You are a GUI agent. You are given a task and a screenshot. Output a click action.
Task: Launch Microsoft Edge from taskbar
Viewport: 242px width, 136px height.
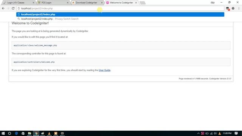point(16,133)
